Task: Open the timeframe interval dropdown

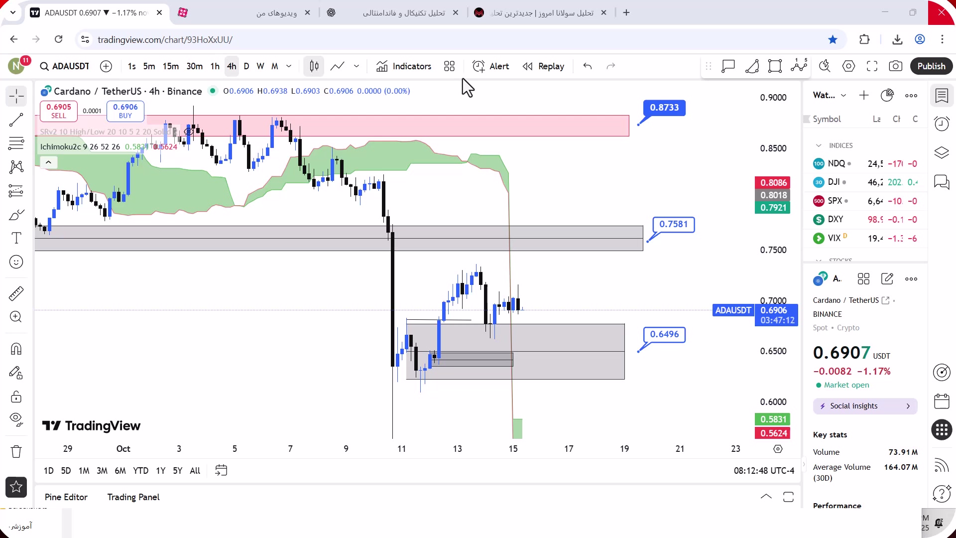Action: click(x=289, y=66)
